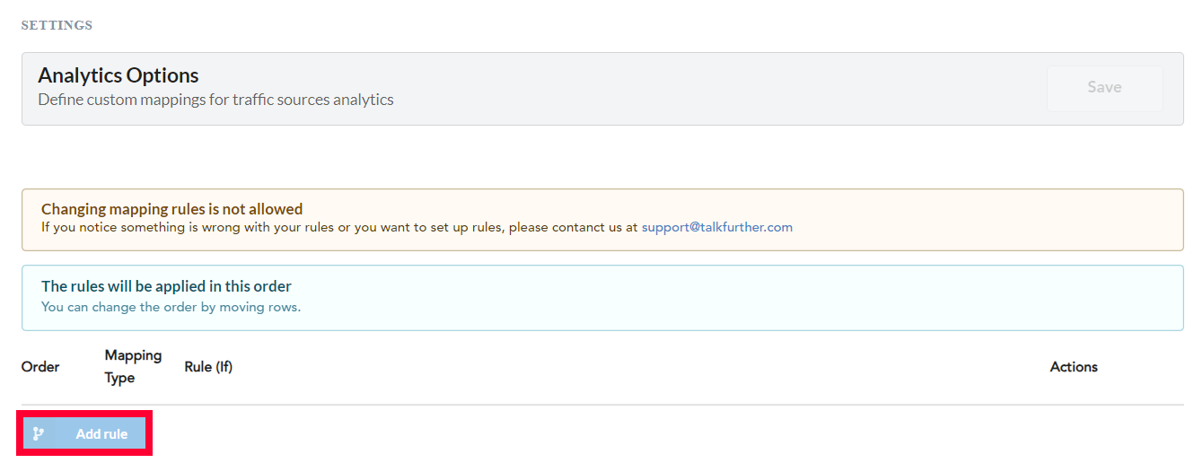1194x463 pixels.
Task: Click 'You can change the order by moving rows' text
Action: (x=171, y=307)
